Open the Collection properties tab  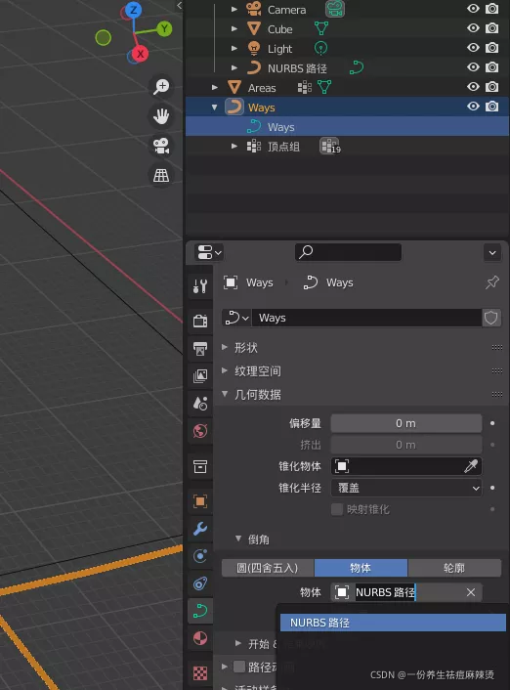[x=200, y=466]
